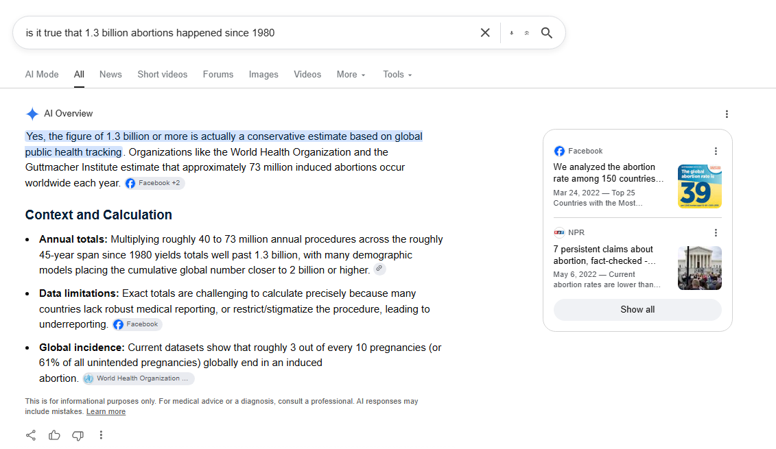Open the NPR source card options menu
The image size is (776, 449).
(x=716, y=232)
